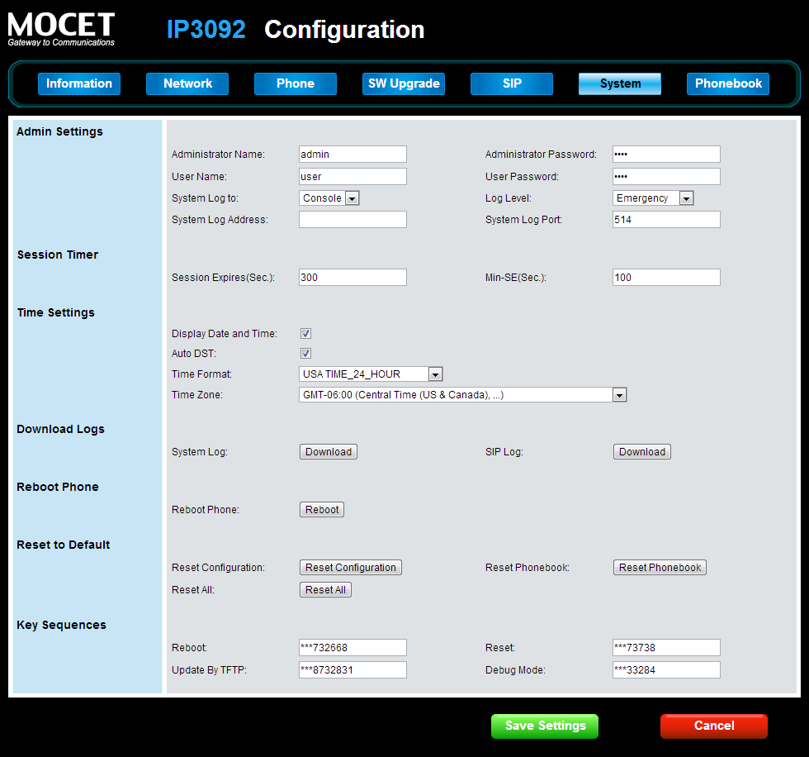Click the Session Expires field

pos(353,278)
